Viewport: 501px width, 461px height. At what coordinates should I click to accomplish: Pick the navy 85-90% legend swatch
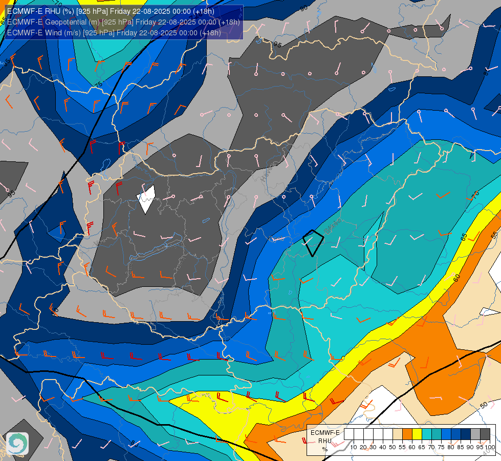[x=466, y=434]
